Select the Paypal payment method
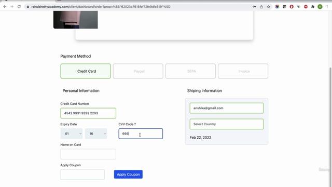The height and width of the screenshot is (187, 332). pyautogui.click(x=138, y=71)
